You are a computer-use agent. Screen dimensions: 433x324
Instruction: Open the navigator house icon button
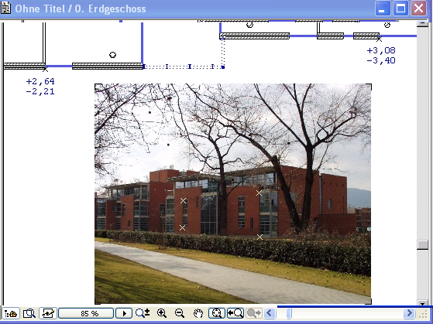(x=11, y=313)
